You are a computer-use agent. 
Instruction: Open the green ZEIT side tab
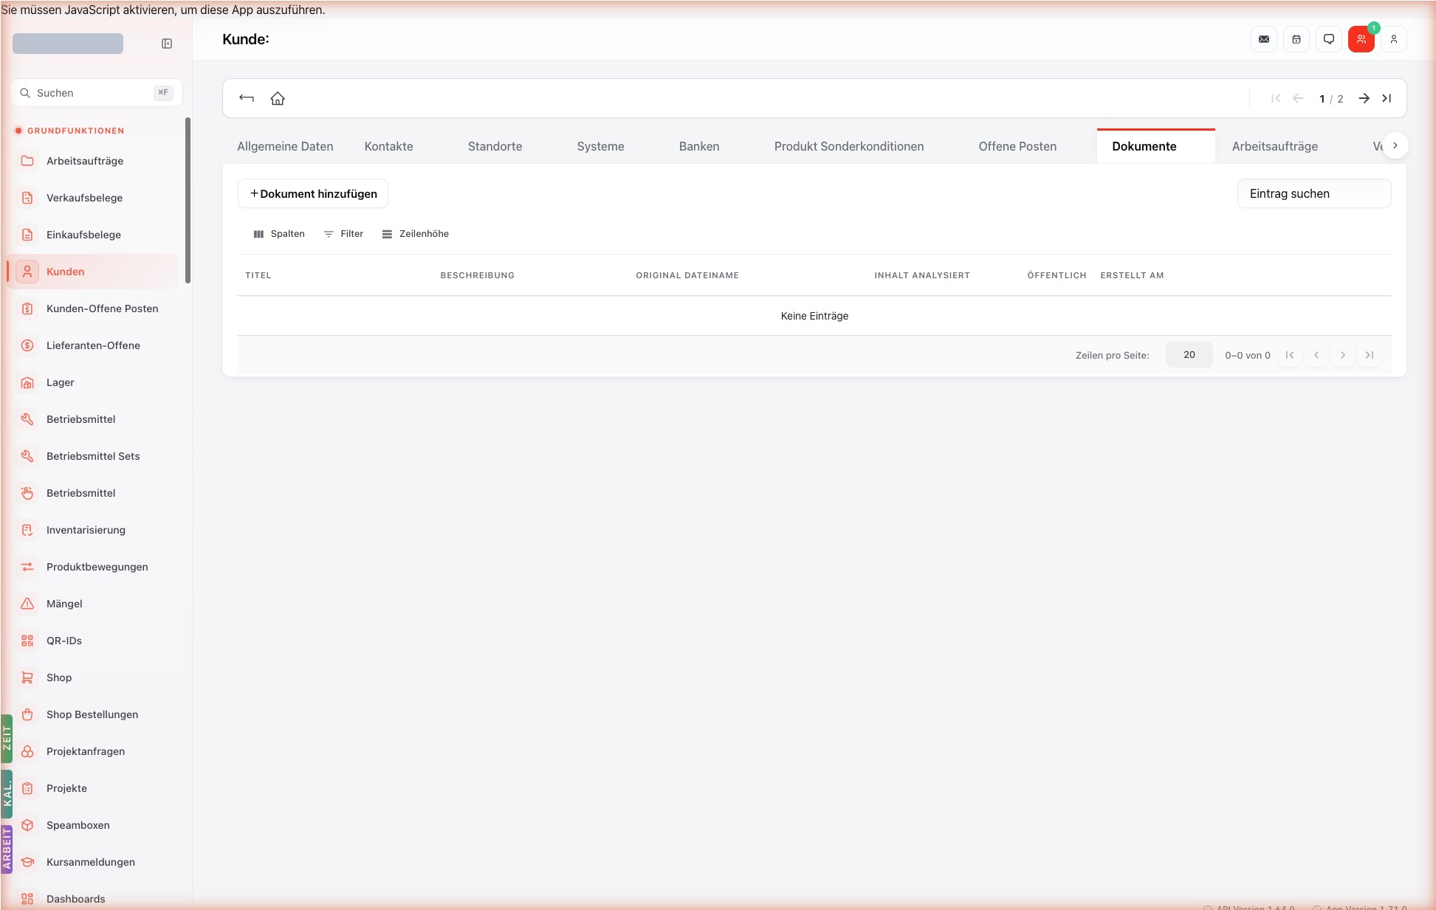(x=7, y=739)
